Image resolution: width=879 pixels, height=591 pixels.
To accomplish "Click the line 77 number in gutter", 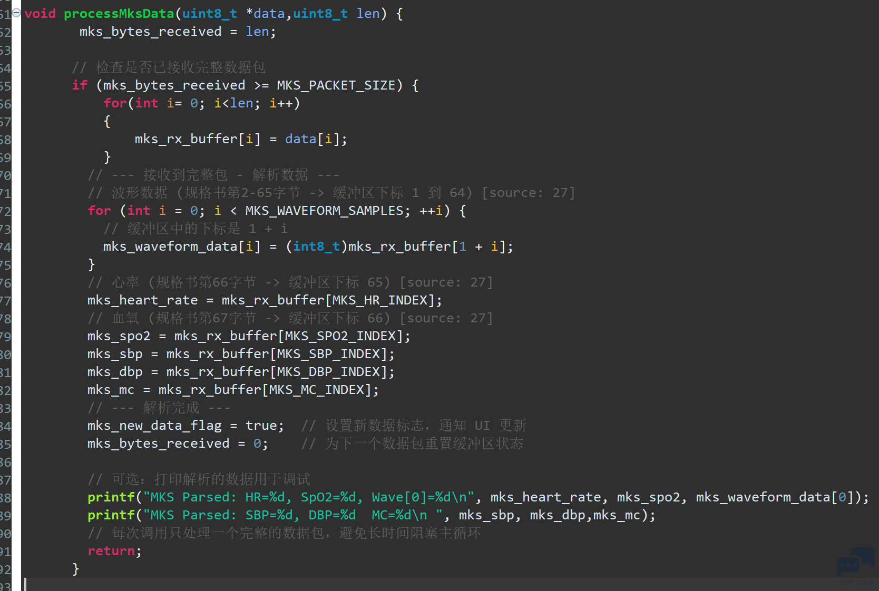I will 5,301.
